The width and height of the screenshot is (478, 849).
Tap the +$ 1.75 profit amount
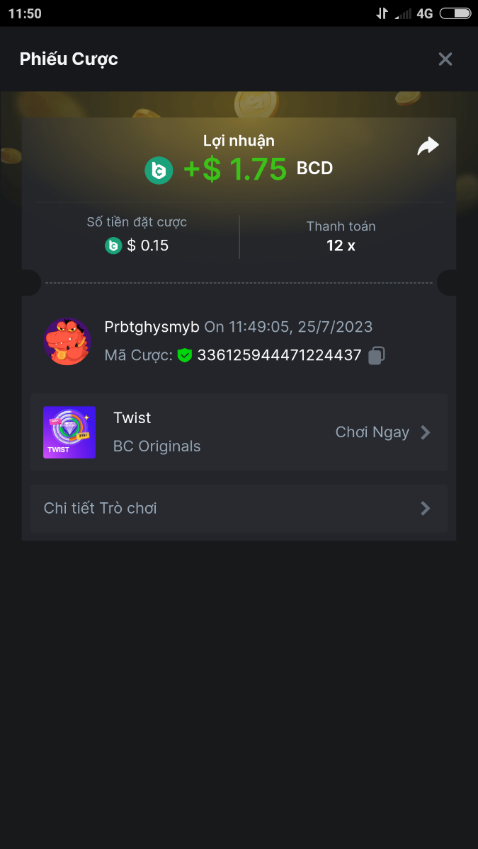coord(235,170)
